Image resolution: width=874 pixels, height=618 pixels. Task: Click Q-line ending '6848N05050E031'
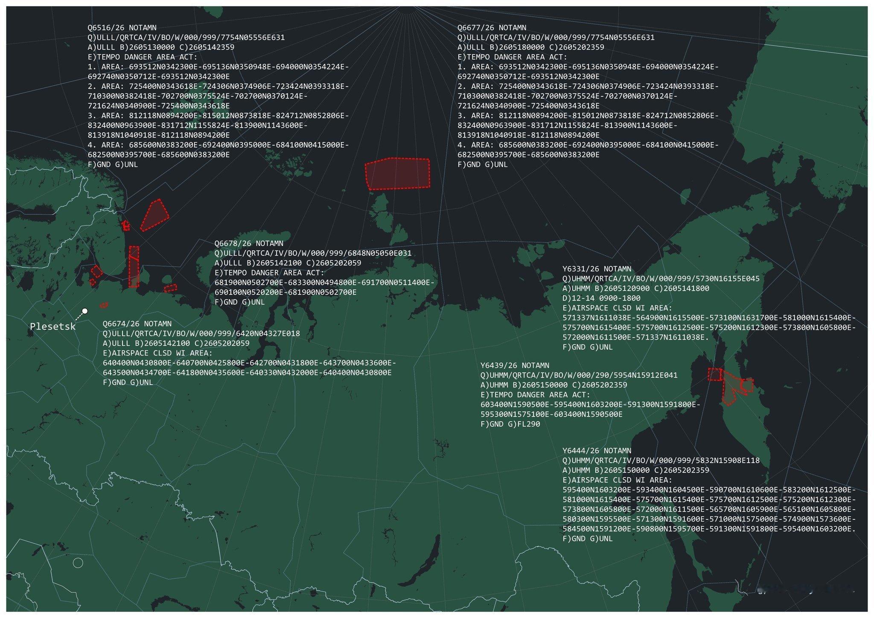coord(313,254)
